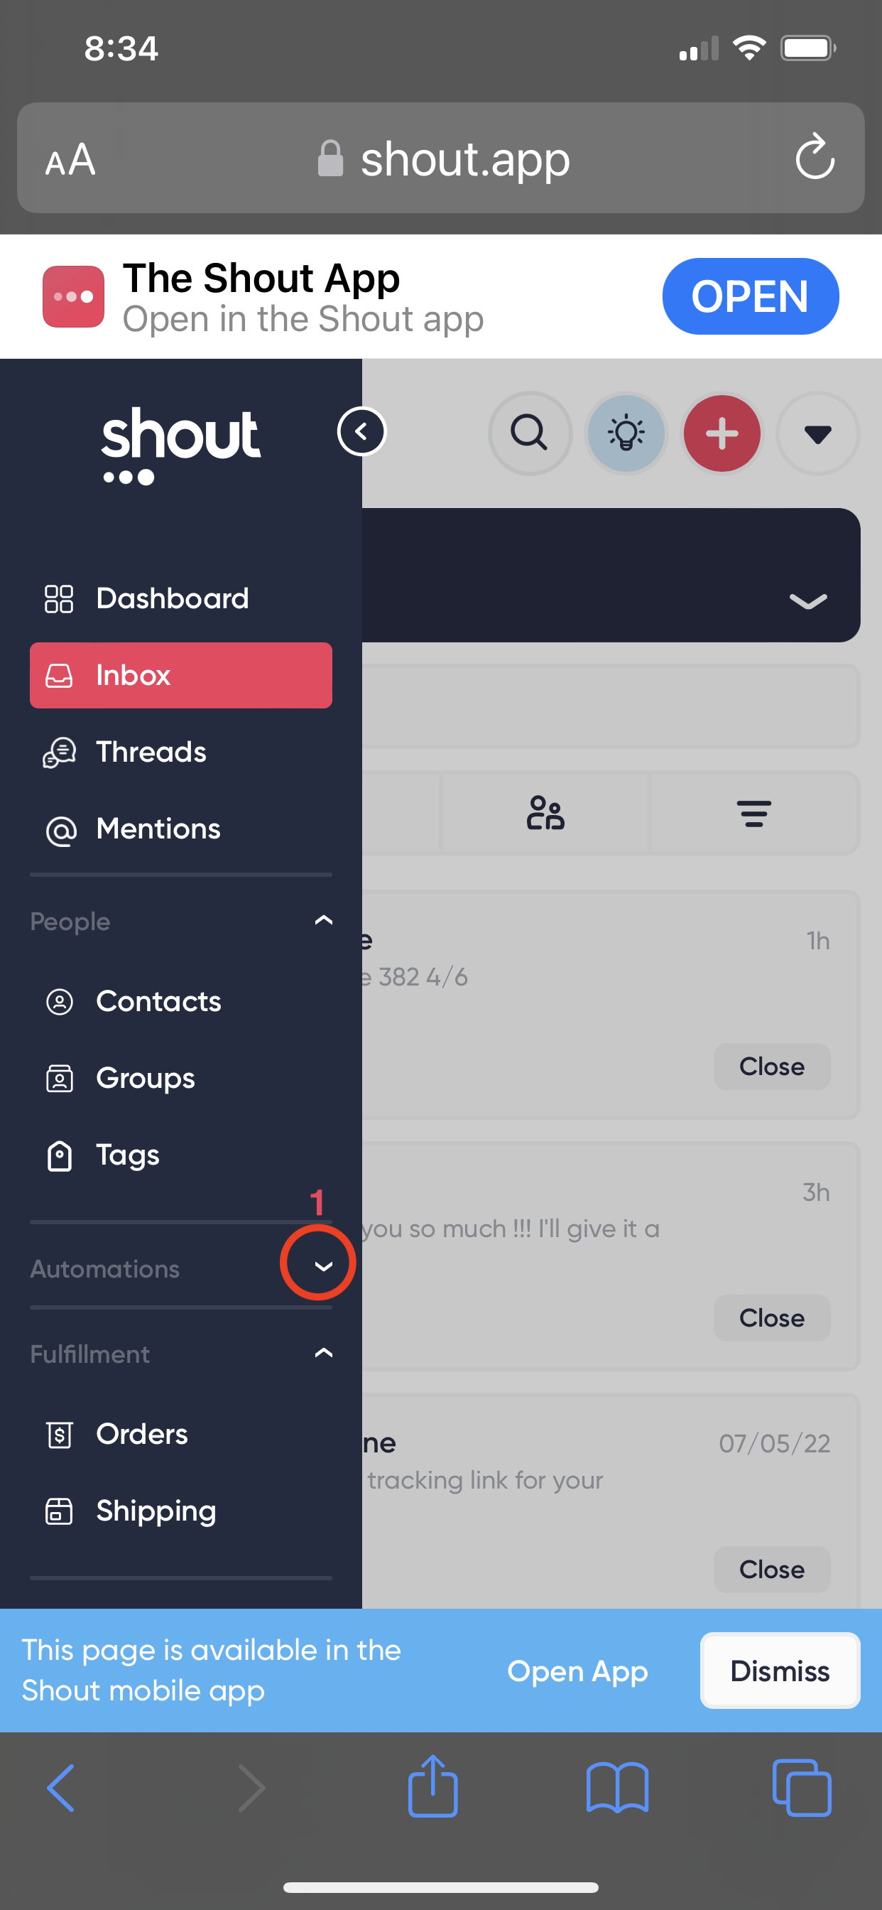Open the top-right caret dropdown
Viewport: 882px width, 1910px height.
coord(817,433)
